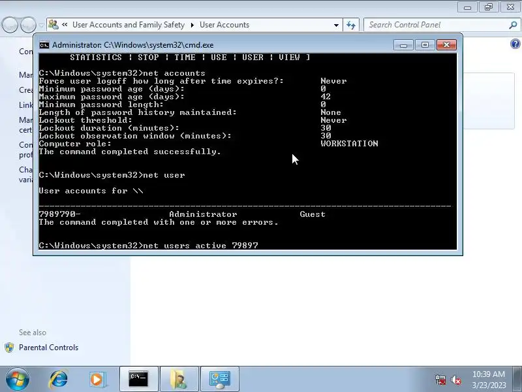Viewport: 522px width, 392px height.
Task: Click the Parental Controls shield icon
Action: 9,348
